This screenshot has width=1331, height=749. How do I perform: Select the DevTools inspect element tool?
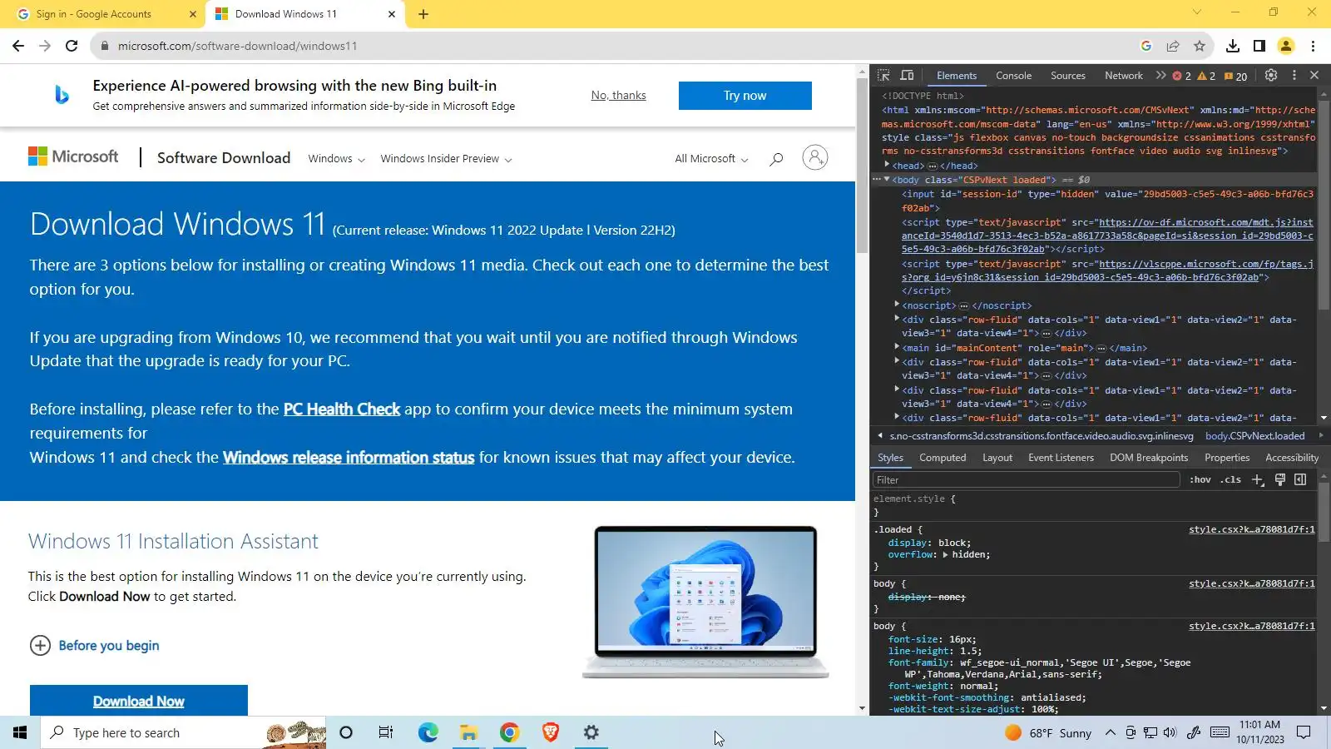click(x=883, y=76)
